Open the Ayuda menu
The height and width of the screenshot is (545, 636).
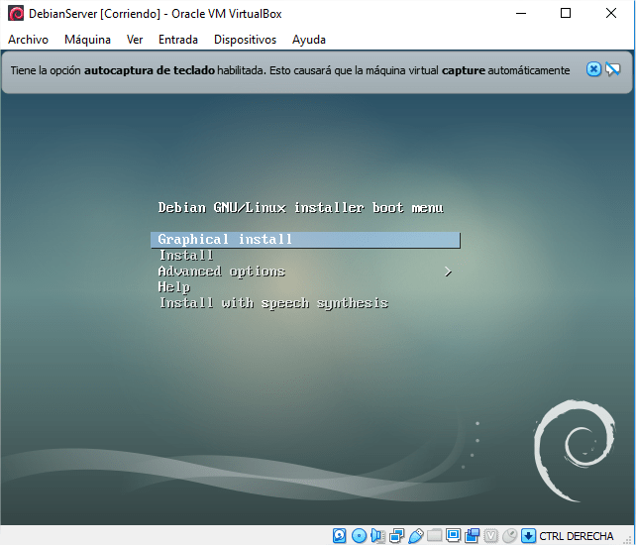coord(309,40)
